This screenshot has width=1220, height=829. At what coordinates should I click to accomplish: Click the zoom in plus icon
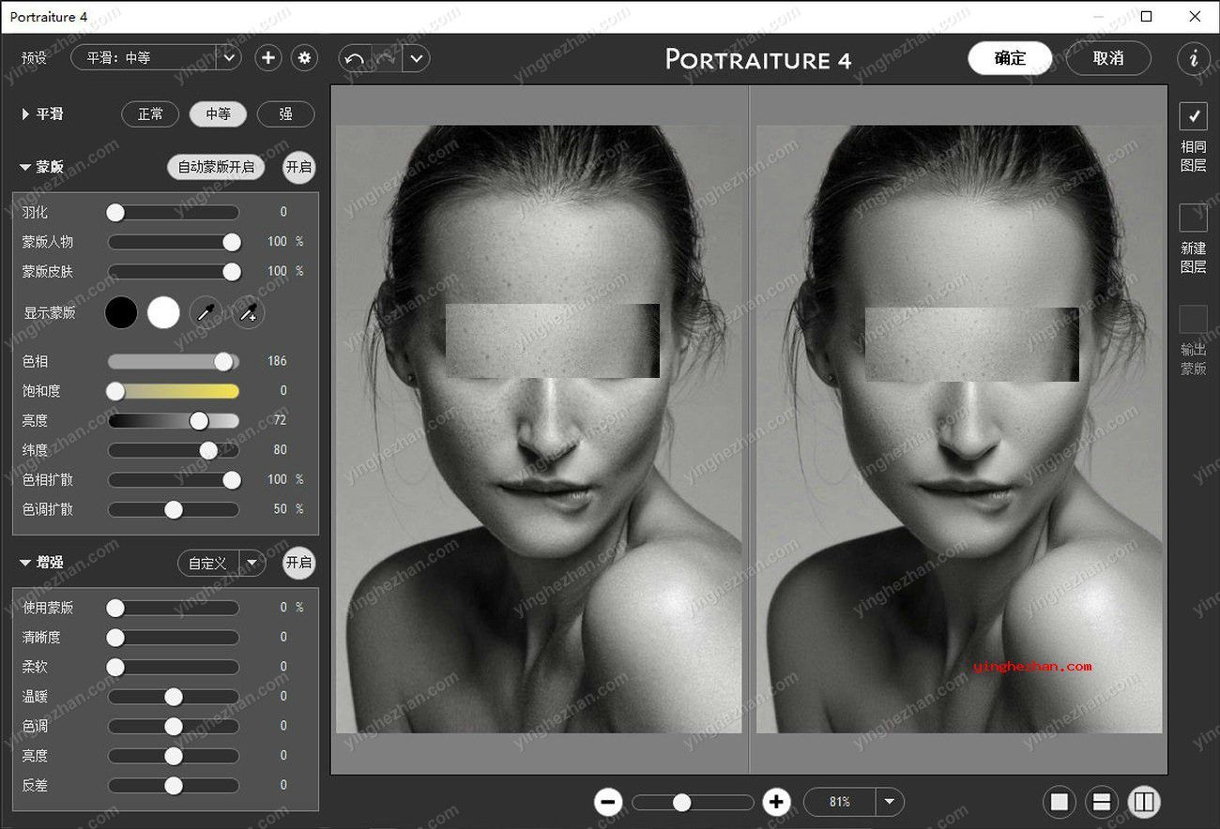[x=776, y=802]
